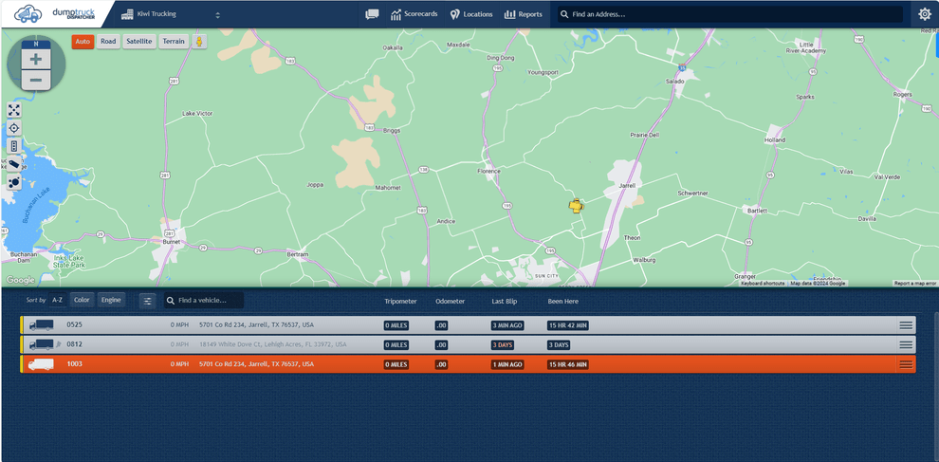939x462 pixels.
Task: Click the Google logo on the map
Action: (20, 280)
